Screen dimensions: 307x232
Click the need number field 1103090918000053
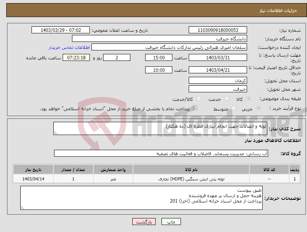218,30
